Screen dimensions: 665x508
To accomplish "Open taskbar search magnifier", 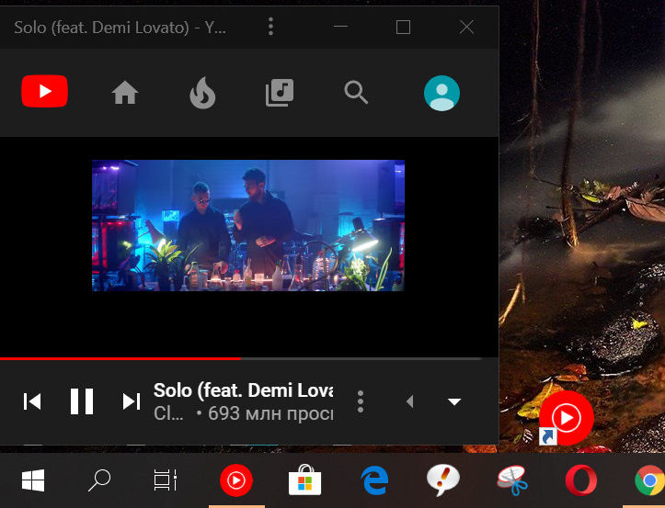I will [x=99, y=480].
